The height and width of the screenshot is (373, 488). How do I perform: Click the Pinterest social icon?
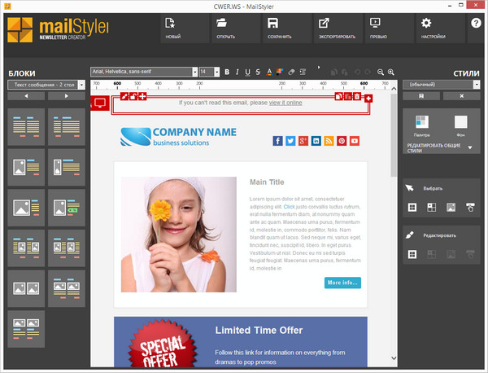(x=342, y=141)
